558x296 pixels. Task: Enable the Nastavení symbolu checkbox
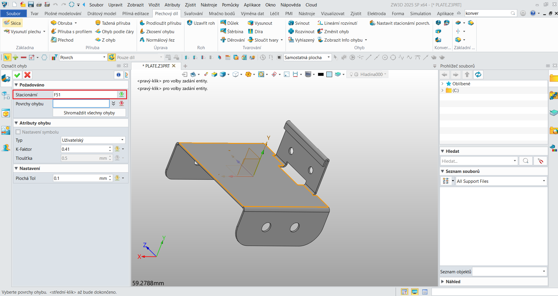coord(18,132)
